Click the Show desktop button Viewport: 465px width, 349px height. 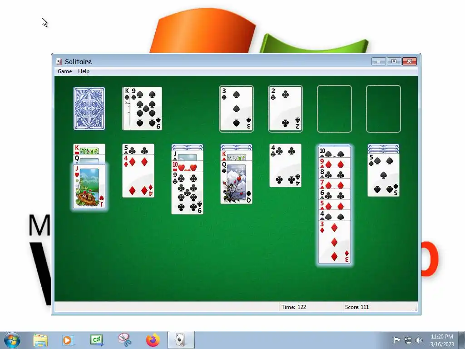462,340
